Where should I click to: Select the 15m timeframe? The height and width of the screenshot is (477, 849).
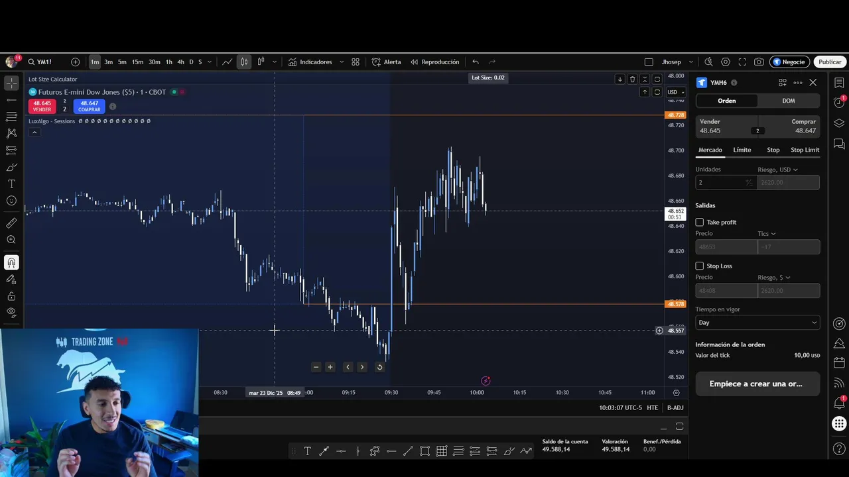coord(137,62)
